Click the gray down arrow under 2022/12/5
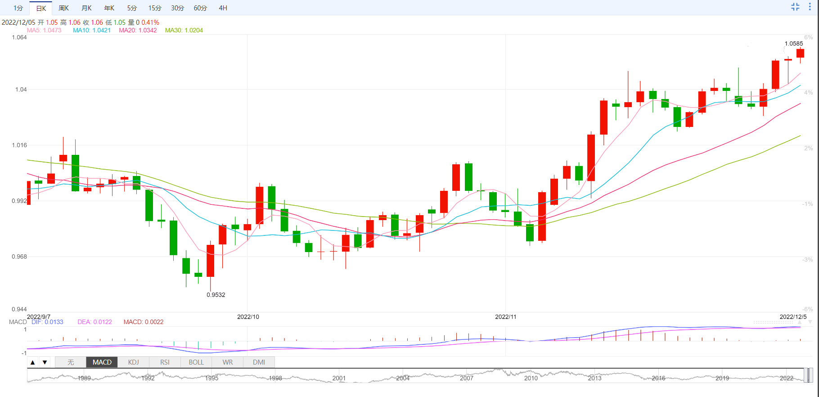Viewport: 819px width, 397px height. point(810,322)
